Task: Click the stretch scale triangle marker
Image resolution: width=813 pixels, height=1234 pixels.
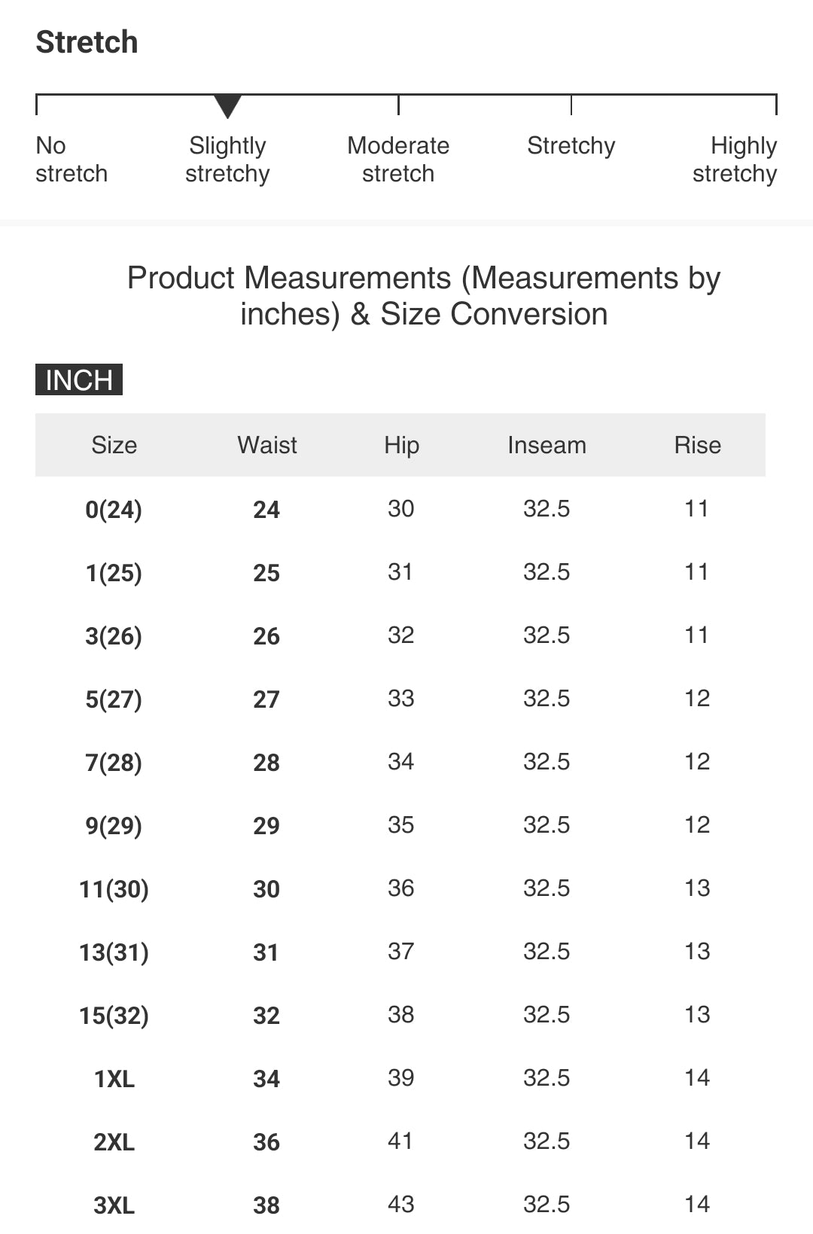Action: coord(227,106)
